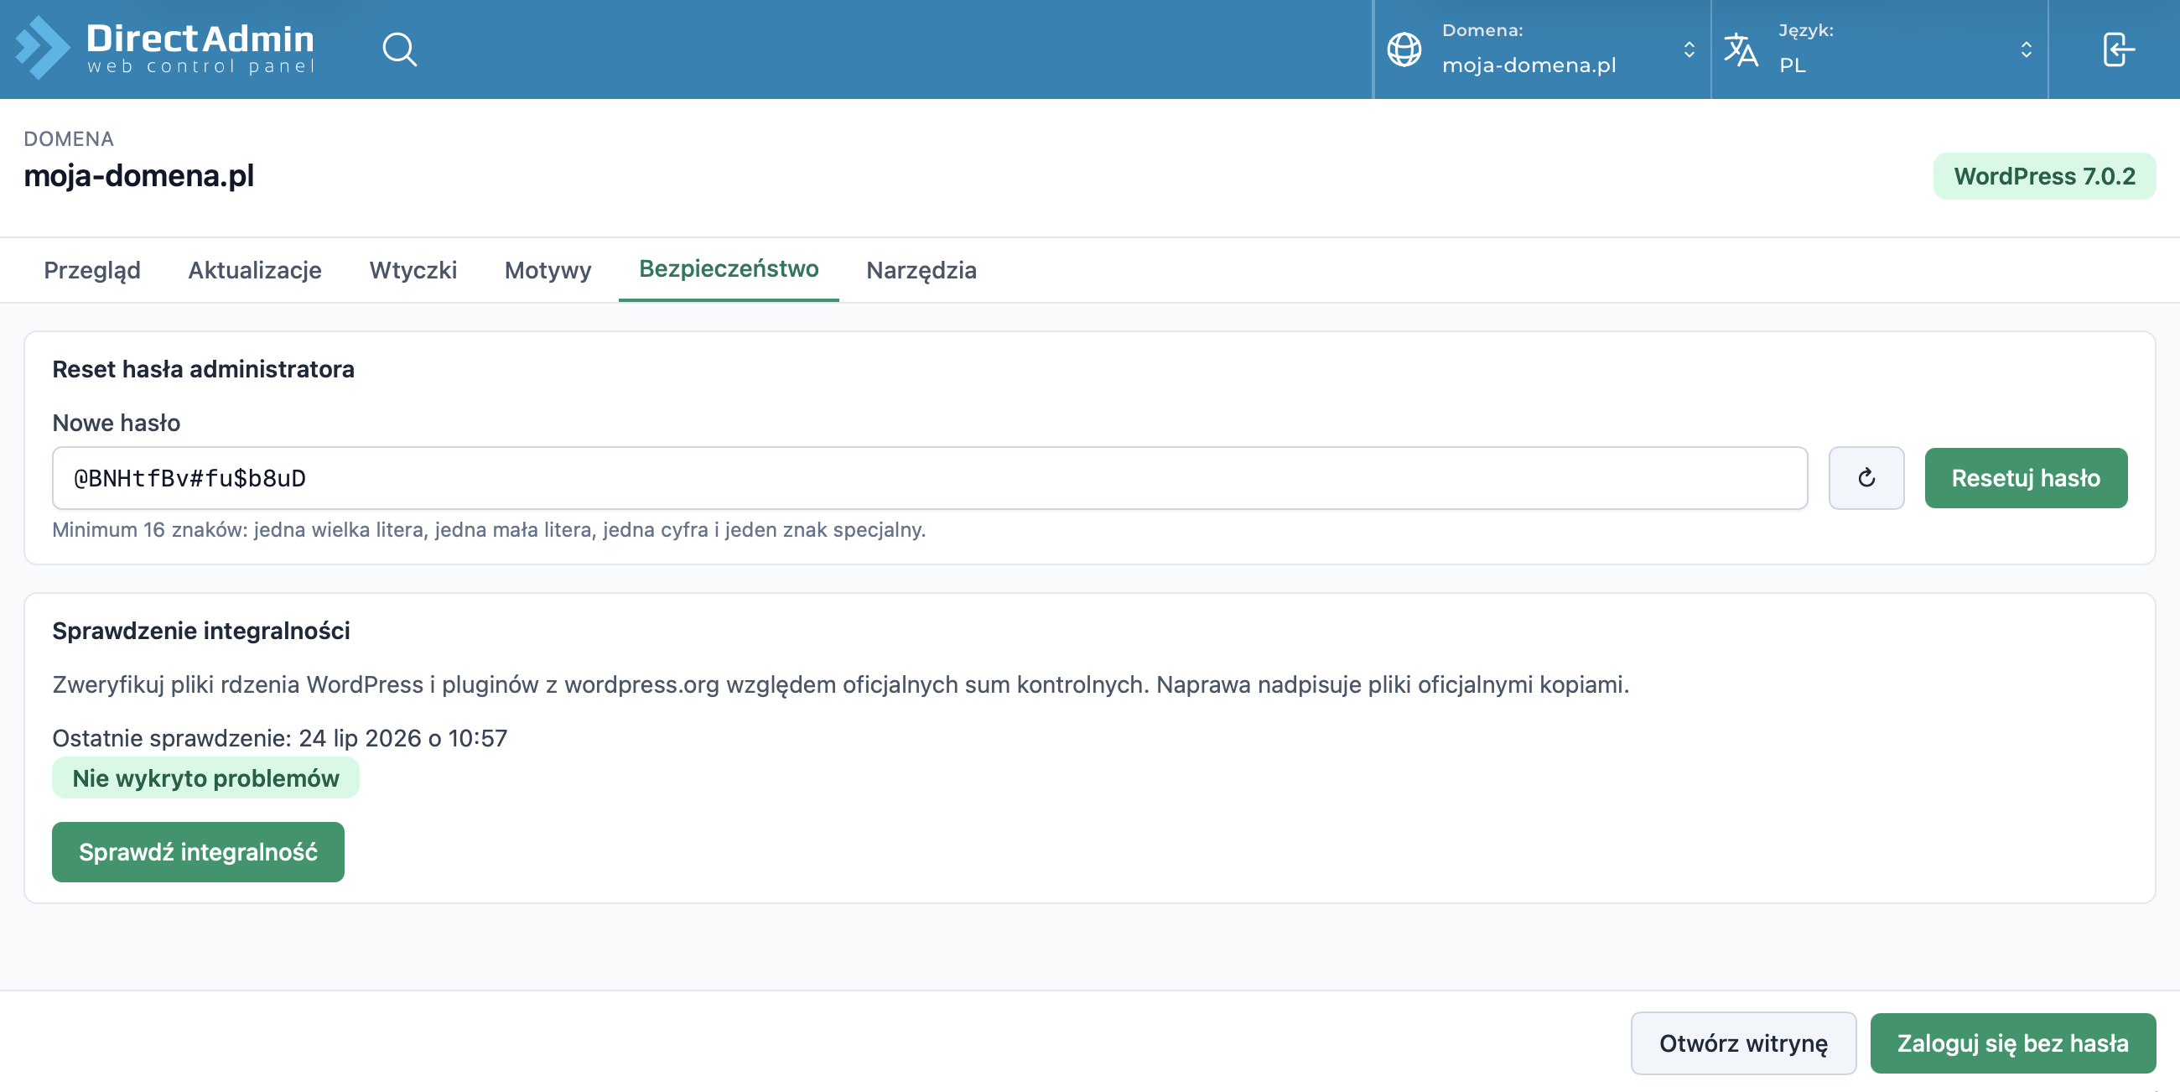Click the logout icon in header
The image size is (2180, 1092).
click(2118, 49)
